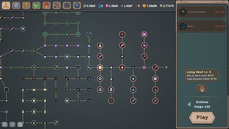Image resolution: width=229 pixels, height=129 pixels.
Task: Select the purple sword node below money bag
Action: coord(100,56)
